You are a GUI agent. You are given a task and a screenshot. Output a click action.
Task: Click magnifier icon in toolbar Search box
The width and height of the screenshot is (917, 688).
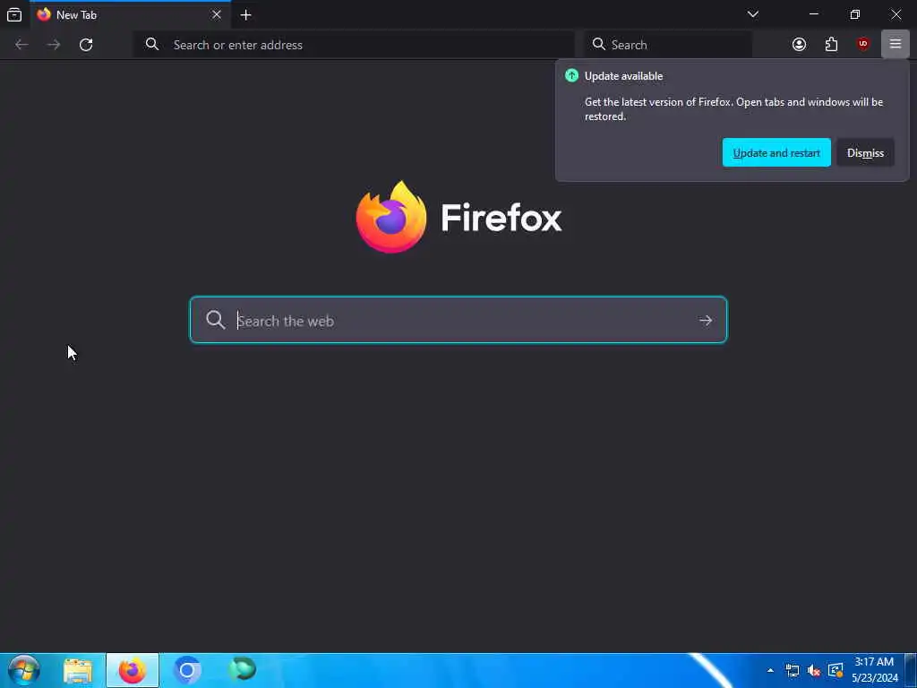tap(598, 45)
